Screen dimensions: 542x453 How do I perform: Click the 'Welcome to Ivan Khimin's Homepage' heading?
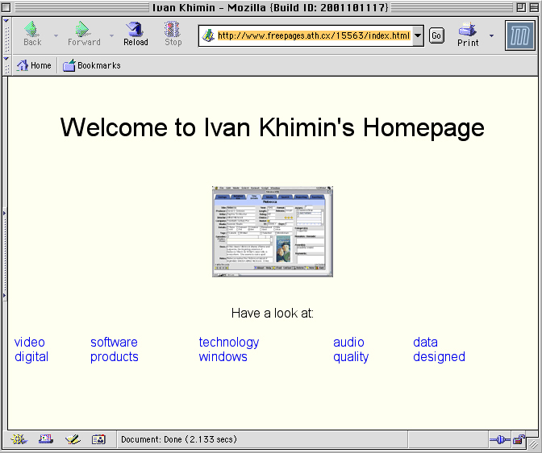(273, 127)
